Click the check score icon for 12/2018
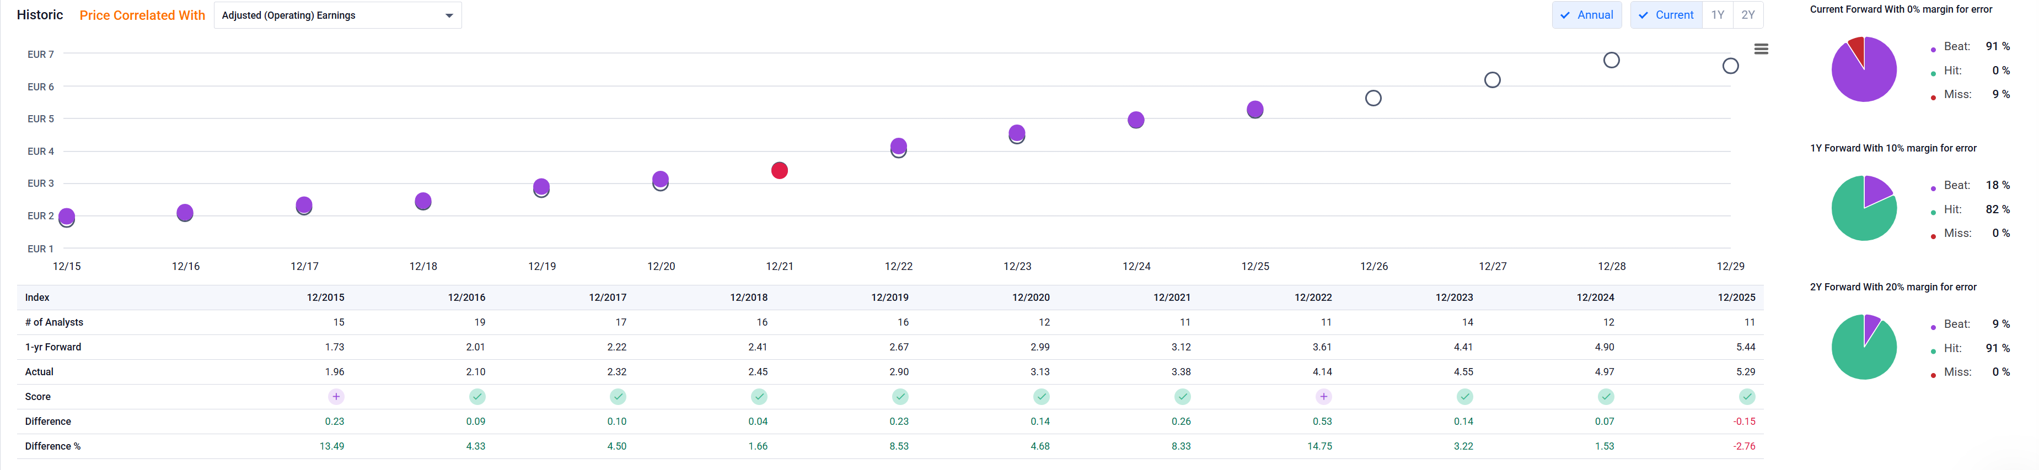The width and height of the screenshot is (2039, 470). [x=759, y=396]
